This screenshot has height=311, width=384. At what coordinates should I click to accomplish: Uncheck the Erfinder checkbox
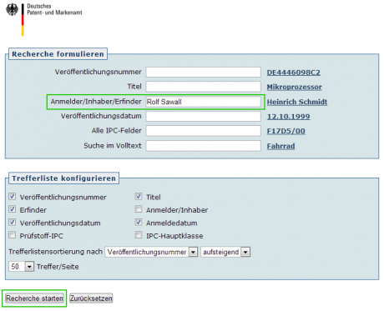click(13, 209)
